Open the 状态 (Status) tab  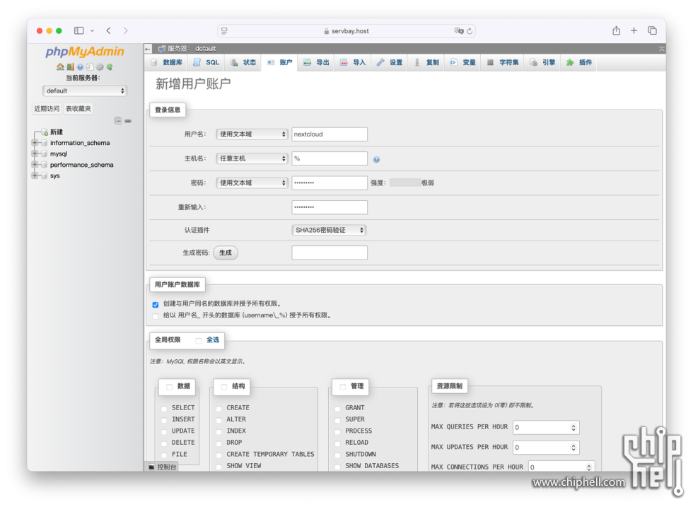[243, 62]
